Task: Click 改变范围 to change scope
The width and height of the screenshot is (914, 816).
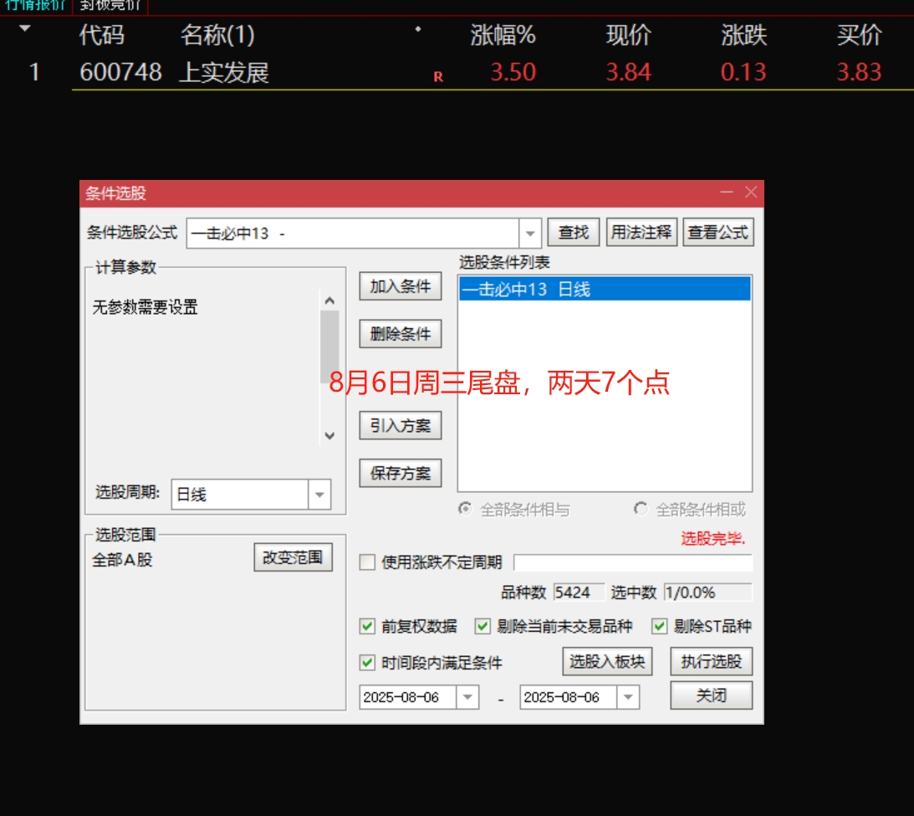Action: click(294, 557)
